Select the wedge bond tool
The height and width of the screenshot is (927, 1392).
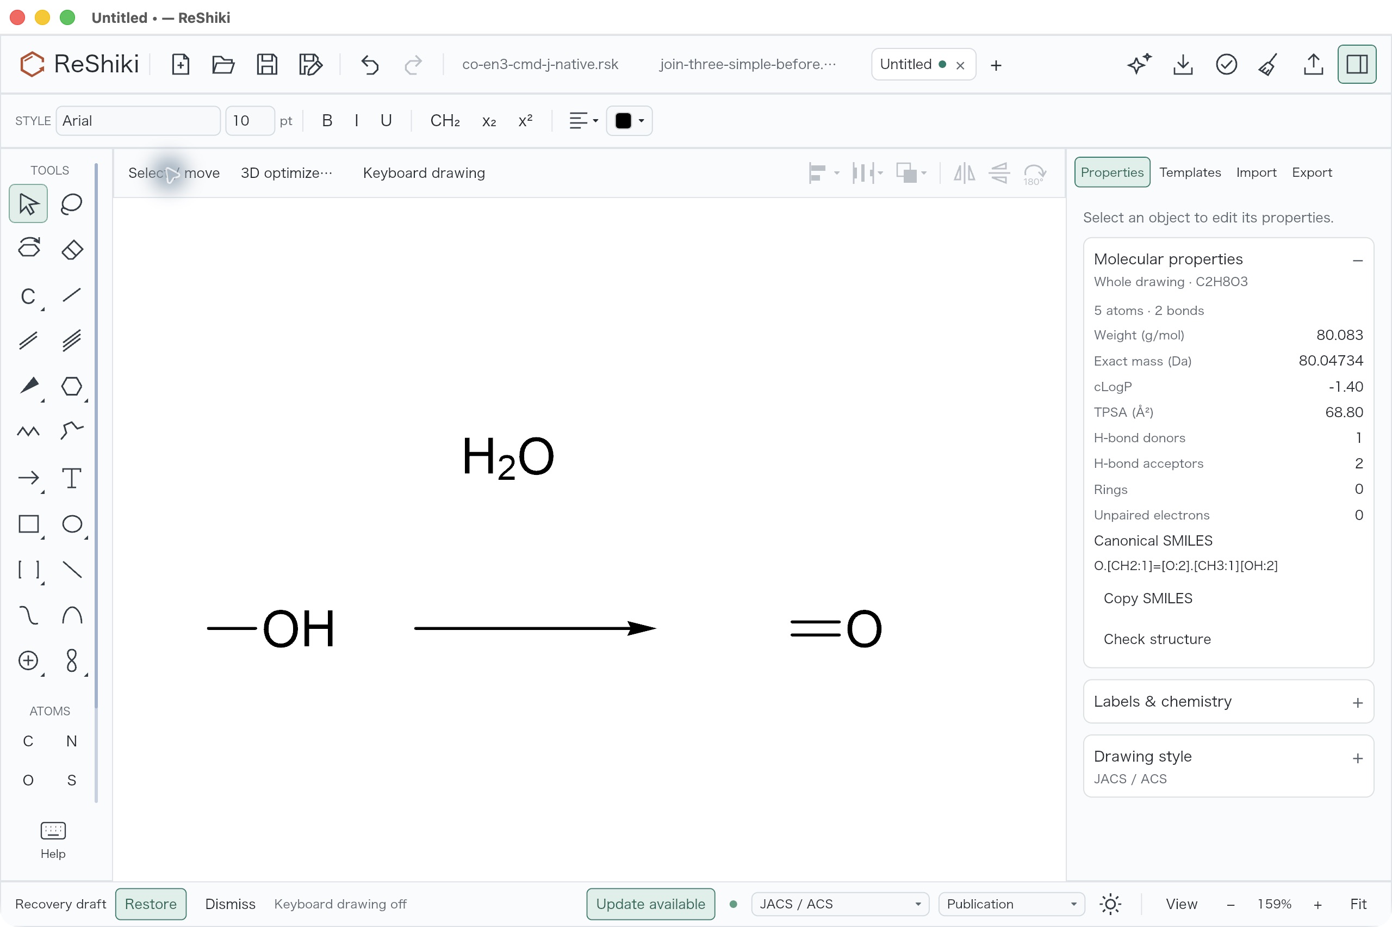click(x=28, y=386)
